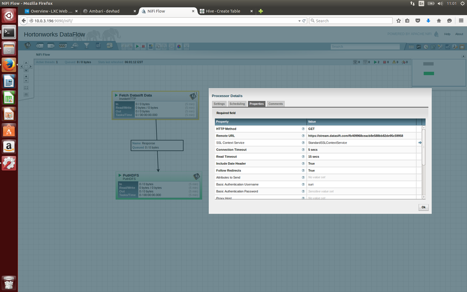Image resolution: width=467 pixels, height=292 pixels.
Task: Open the Users key icon
Action: point(455,47)
